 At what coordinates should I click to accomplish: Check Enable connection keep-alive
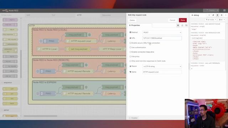130,52
